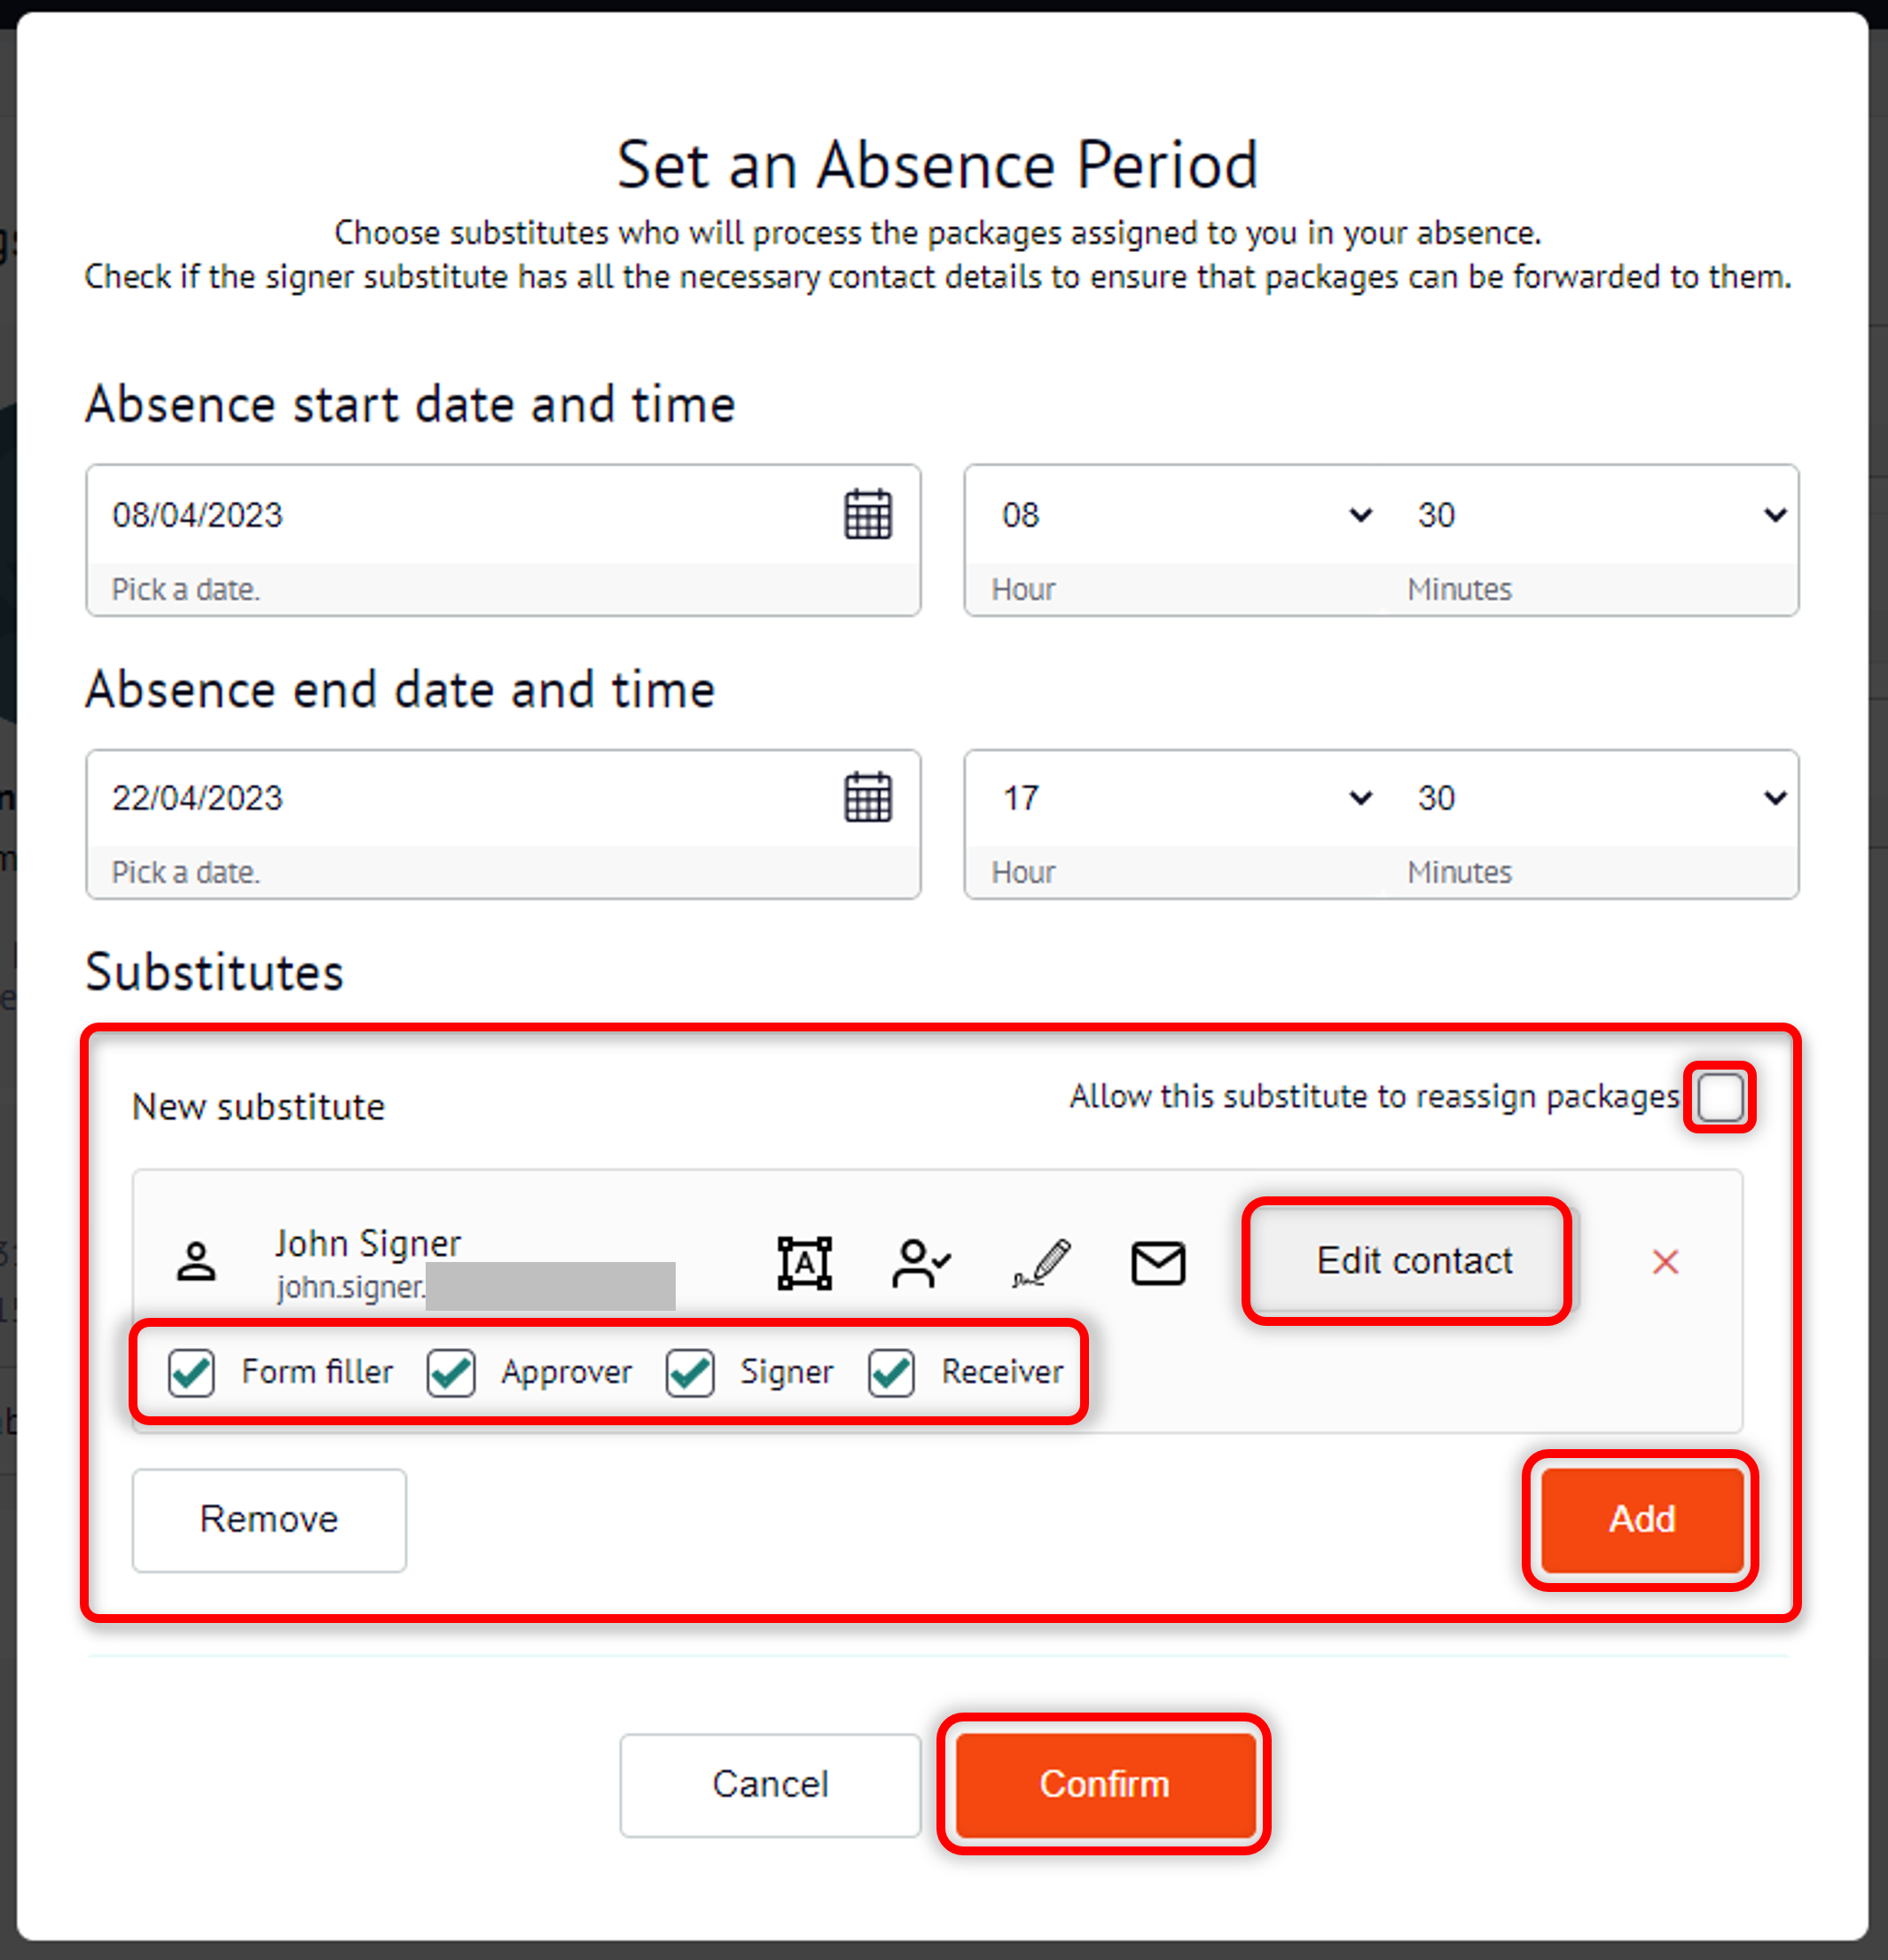Click the start date field showing 08/04/2023
This screenshot has width=1888, height=1960.
tap(400, 514)
